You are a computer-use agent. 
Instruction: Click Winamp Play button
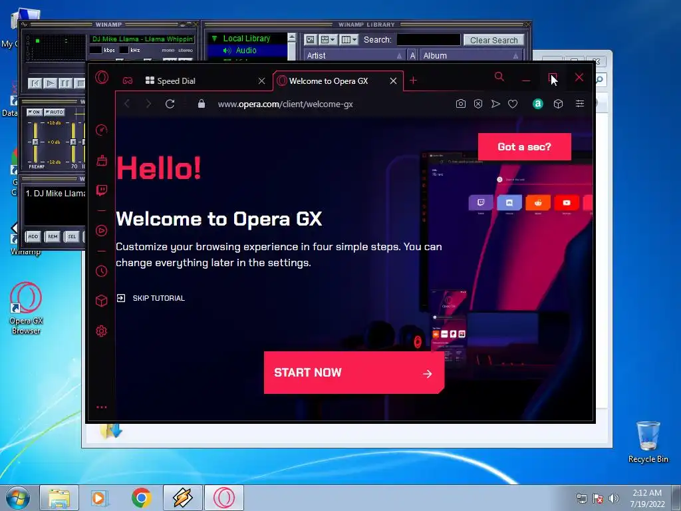tap(50, 83)
